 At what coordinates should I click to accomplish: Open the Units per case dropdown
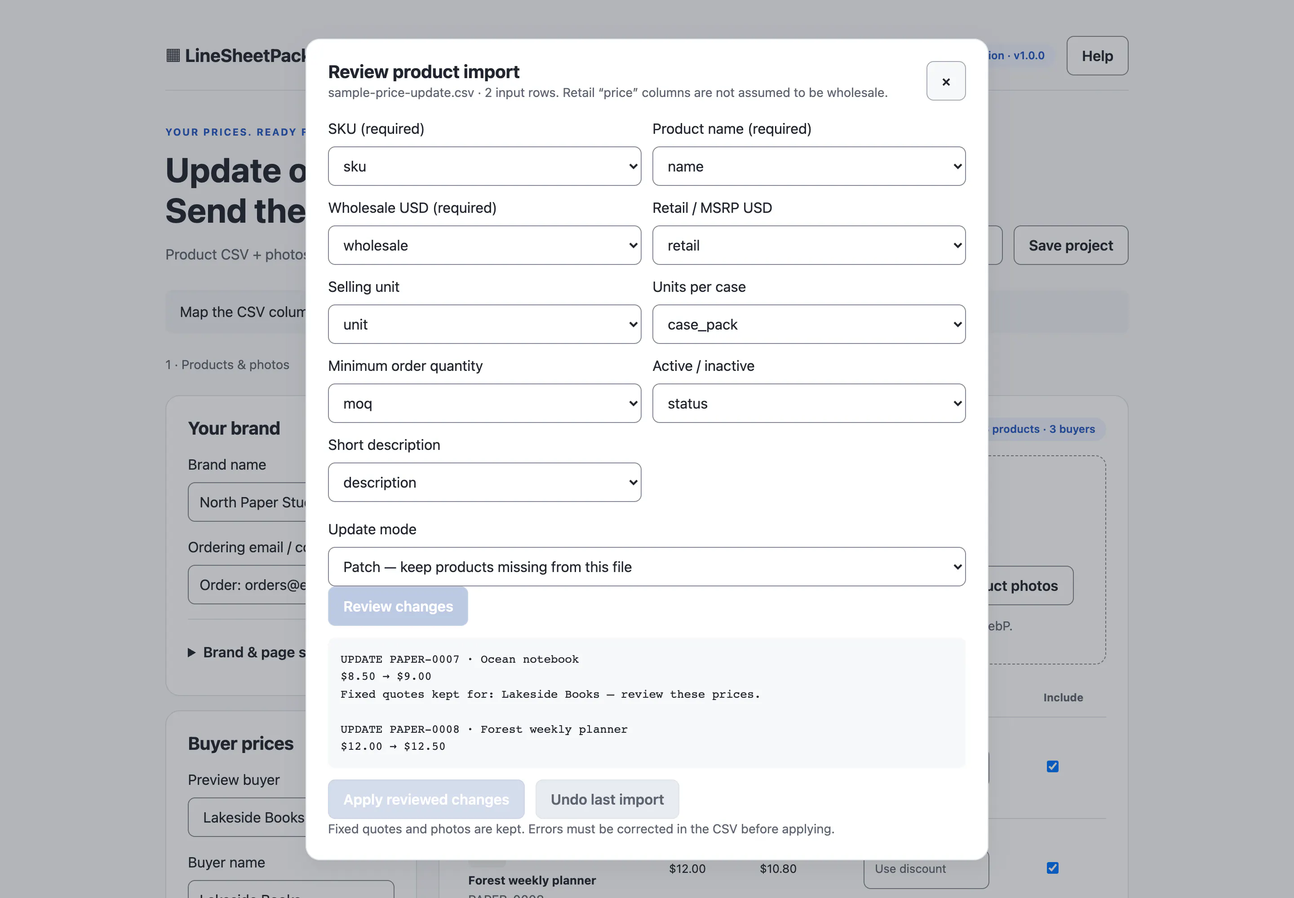[809, 324]
